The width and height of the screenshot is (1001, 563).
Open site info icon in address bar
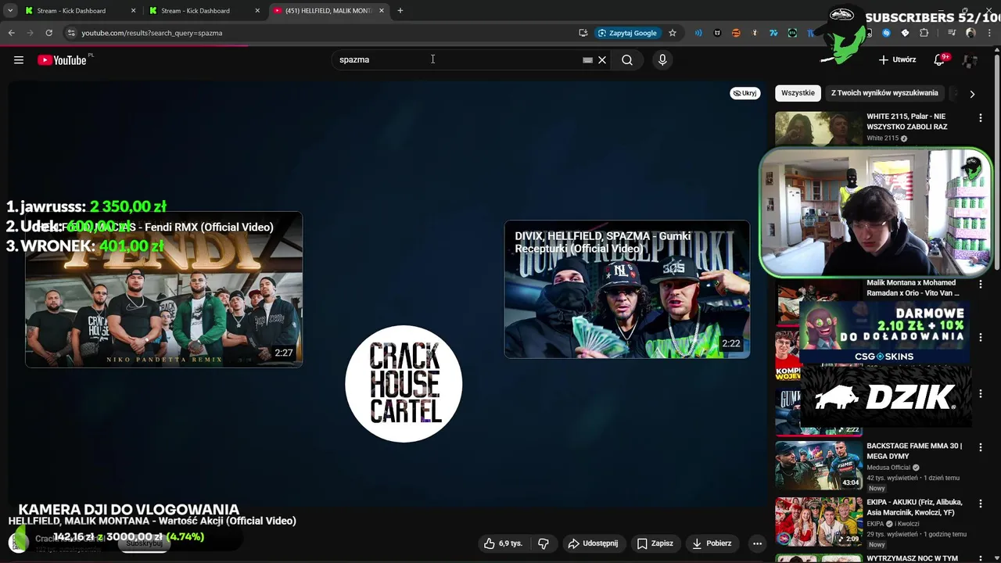(71, 33)
